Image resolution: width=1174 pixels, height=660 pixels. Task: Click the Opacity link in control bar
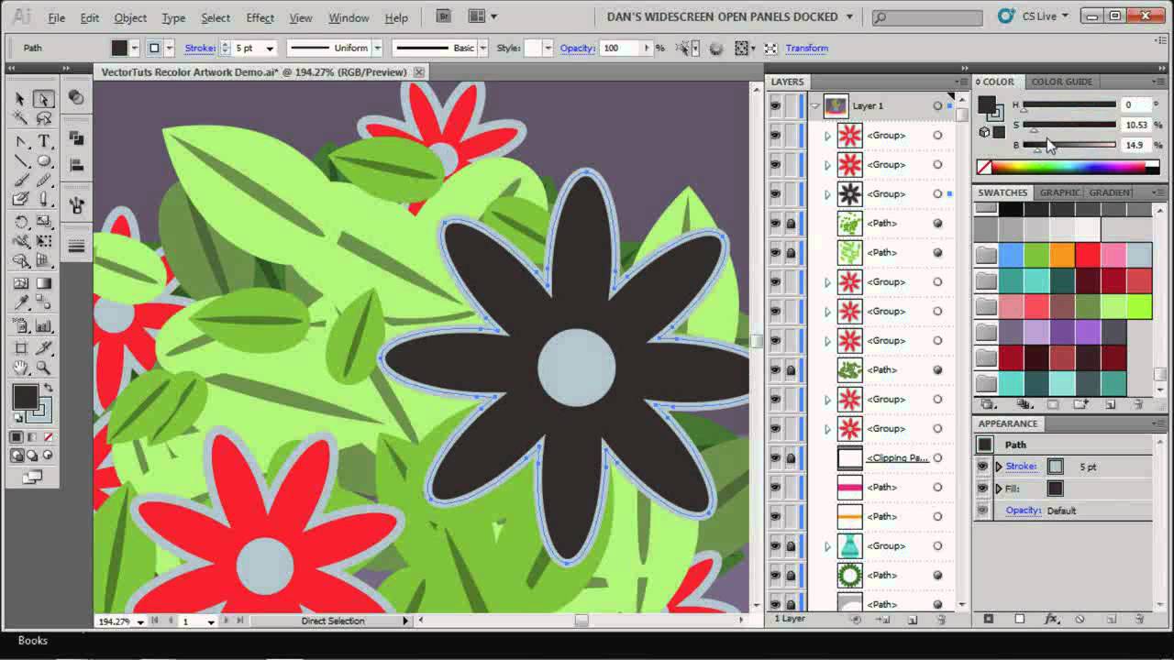(x=577, y=49)
